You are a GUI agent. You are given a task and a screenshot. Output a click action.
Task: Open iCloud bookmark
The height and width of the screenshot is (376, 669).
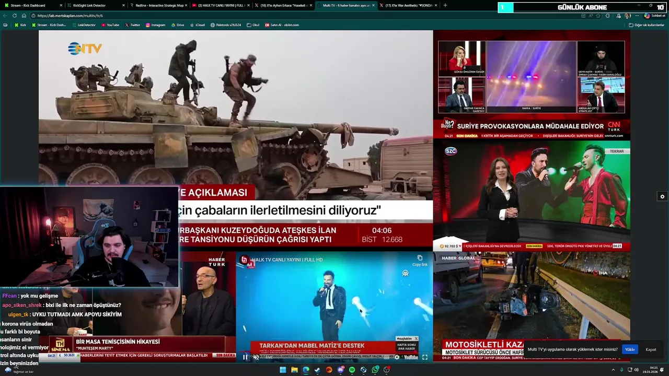point(197,25)
